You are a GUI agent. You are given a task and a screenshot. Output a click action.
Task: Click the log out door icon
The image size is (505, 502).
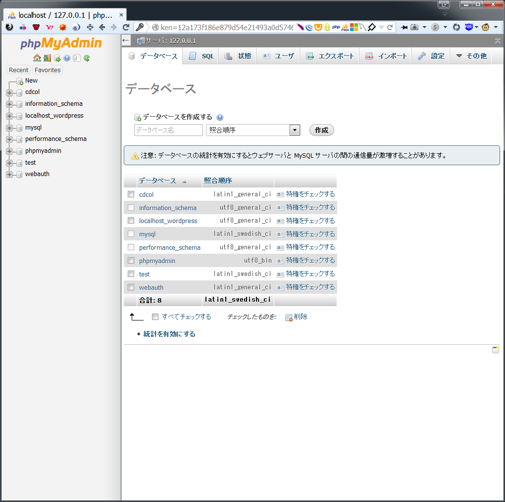click(x=48, y=58)
